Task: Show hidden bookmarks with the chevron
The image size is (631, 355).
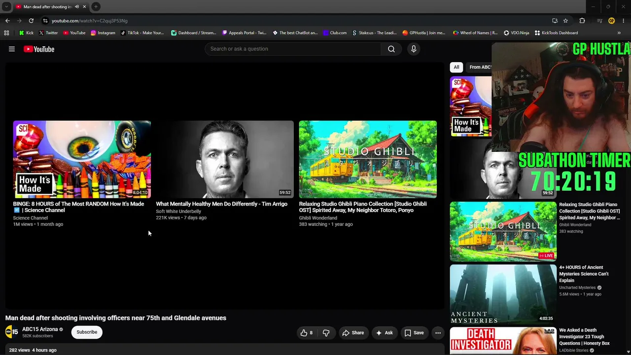Action: pos(619,33)
